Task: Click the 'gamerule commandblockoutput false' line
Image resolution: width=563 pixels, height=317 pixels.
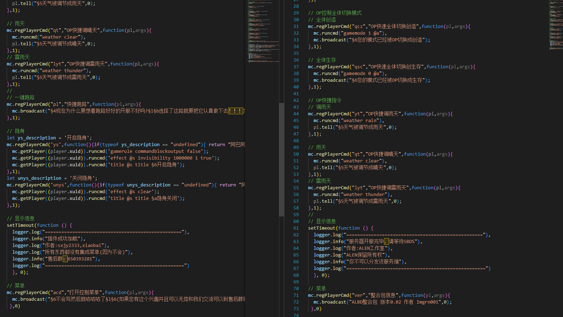Action: point(111,151)
